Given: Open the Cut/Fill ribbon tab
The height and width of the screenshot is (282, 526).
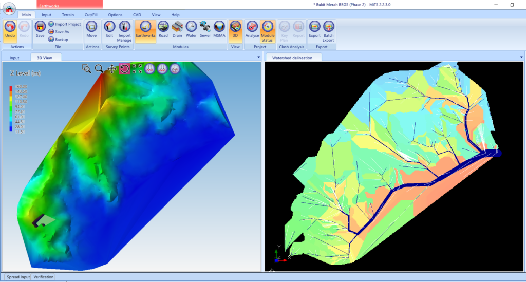Looking at the screenshot, I should (91, 15).
